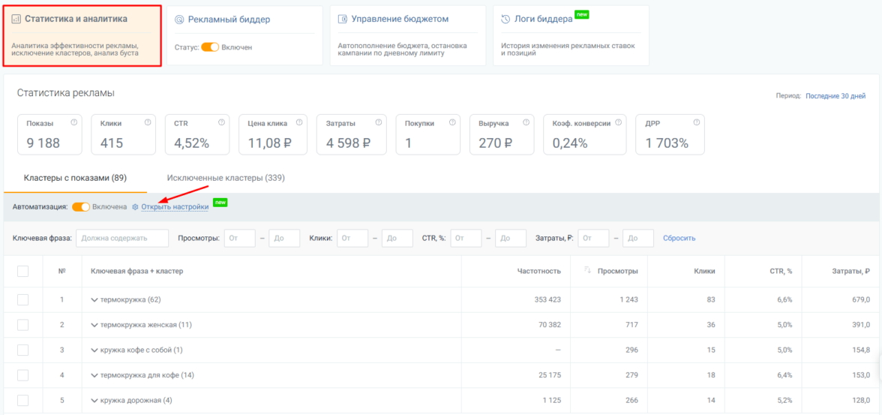This screenshot has width=882, height=415.
Task: Open the Последние 30 дней period selector
Action: 835,96
